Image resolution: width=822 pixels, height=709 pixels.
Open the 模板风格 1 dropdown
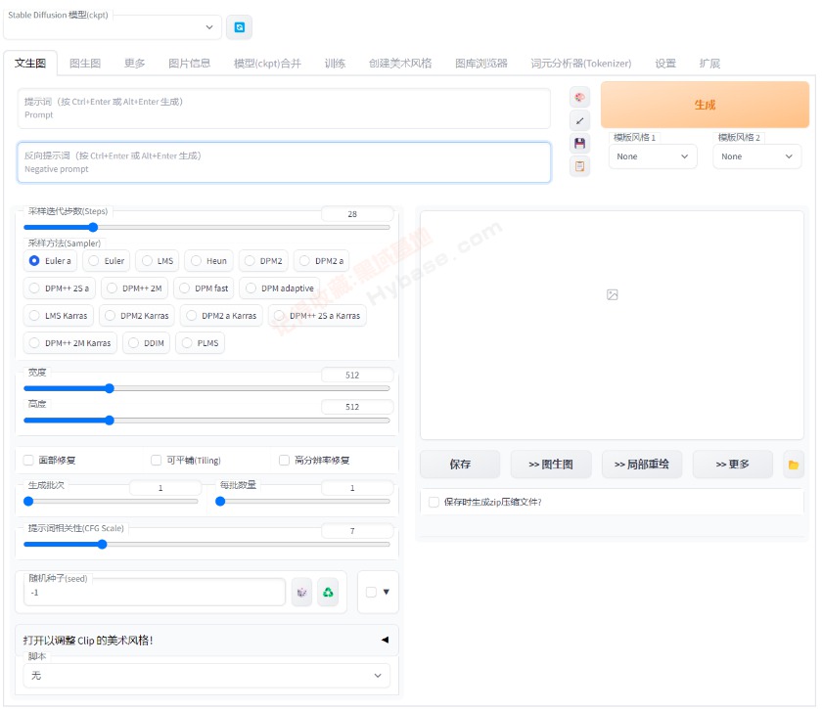click(653, 156)
